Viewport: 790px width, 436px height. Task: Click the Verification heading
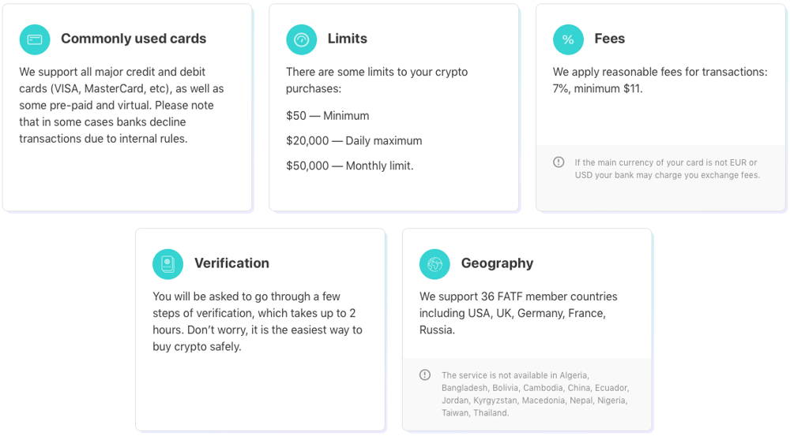pyautogui.click(x=231, y=263)
